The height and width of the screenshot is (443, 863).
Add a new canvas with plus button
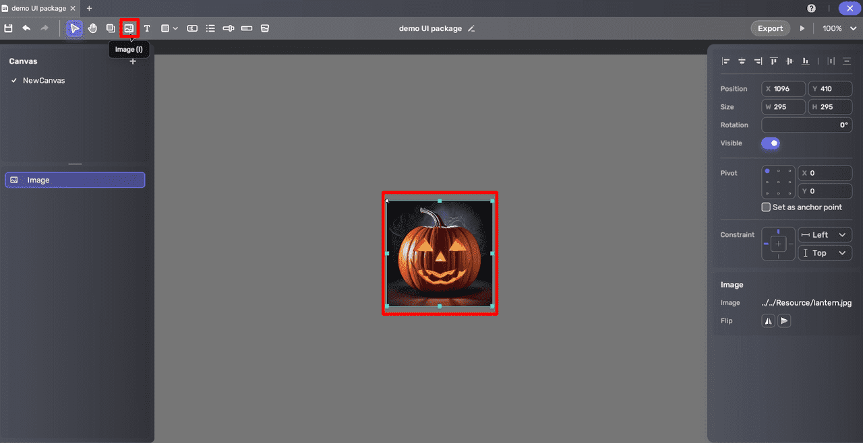133,61
